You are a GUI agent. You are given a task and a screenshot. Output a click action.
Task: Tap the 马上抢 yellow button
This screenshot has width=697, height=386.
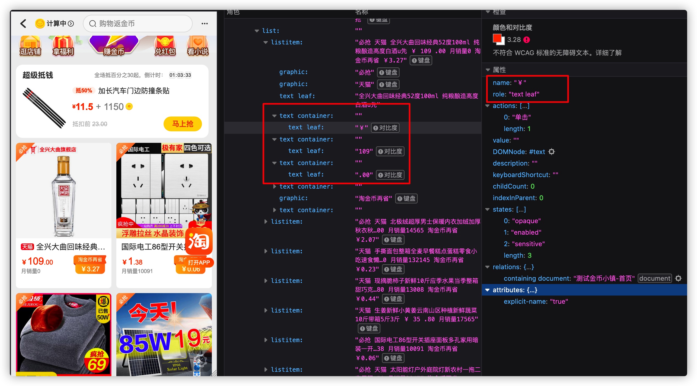(183, 124)
